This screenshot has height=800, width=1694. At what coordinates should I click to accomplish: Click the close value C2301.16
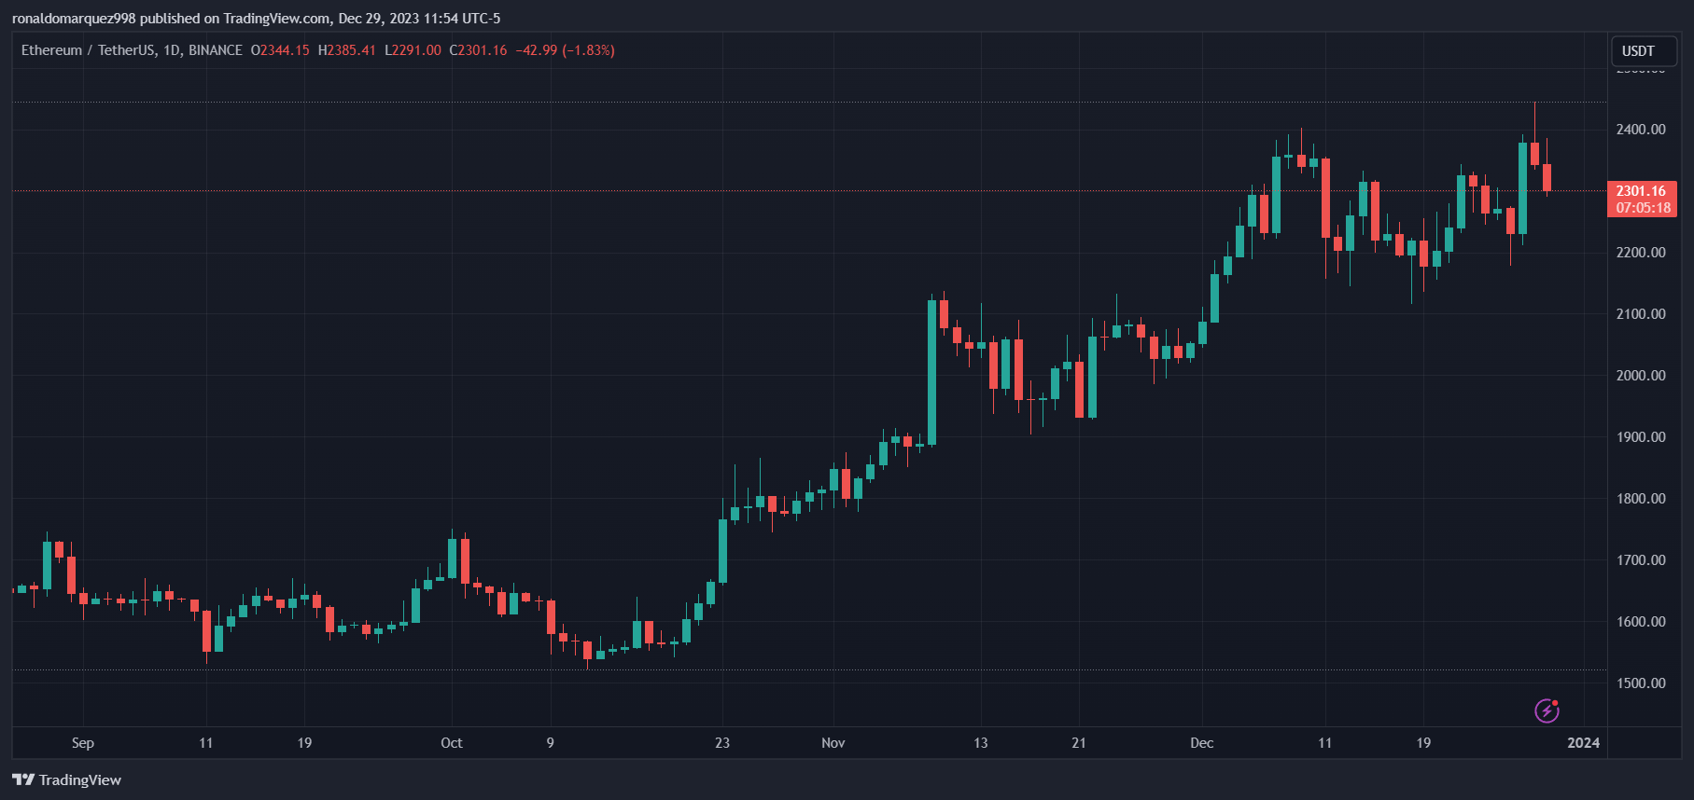(x=478, y=50)
